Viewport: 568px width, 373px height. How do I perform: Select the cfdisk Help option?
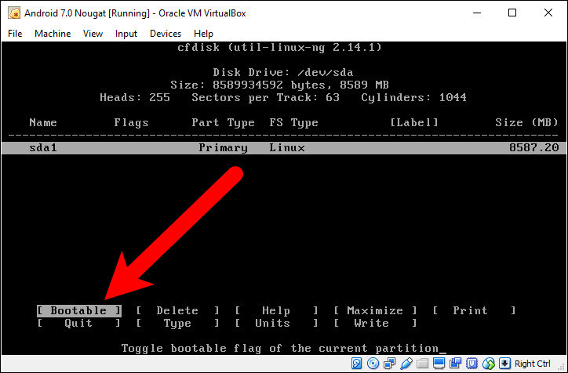coord(276,310)
